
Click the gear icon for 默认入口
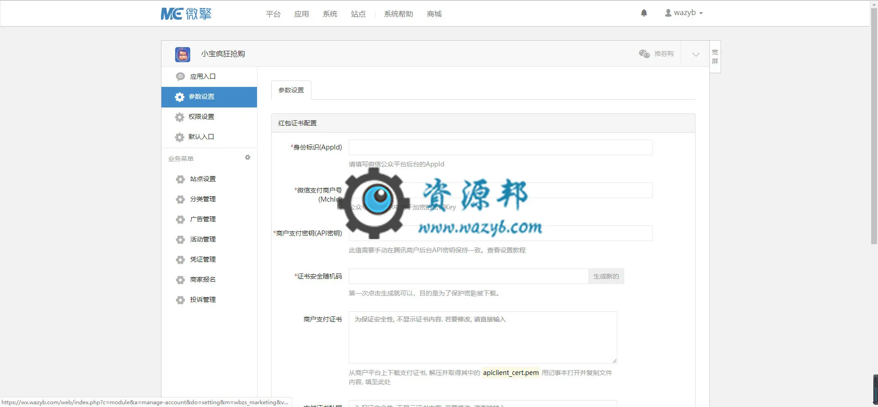pyautogui.click(x=180, y=137)
